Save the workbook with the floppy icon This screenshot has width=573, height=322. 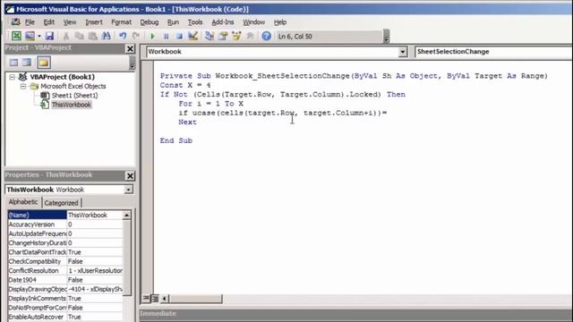point(50,36)
